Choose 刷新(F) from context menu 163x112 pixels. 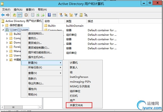tap(42, 79)
